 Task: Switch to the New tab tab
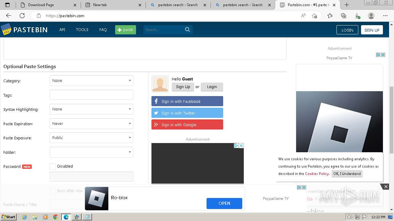[113, 5]
